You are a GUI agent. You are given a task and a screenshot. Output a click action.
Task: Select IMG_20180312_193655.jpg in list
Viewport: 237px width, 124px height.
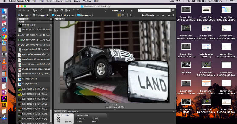34,89
